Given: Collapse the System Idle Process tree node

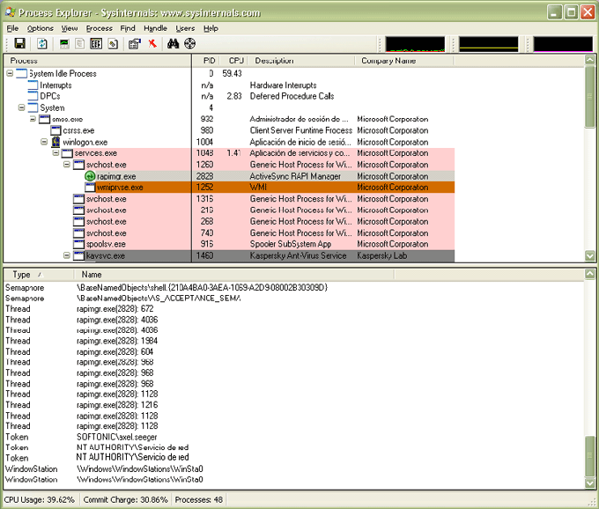Looking at the screenshot, I should [10, 73].
